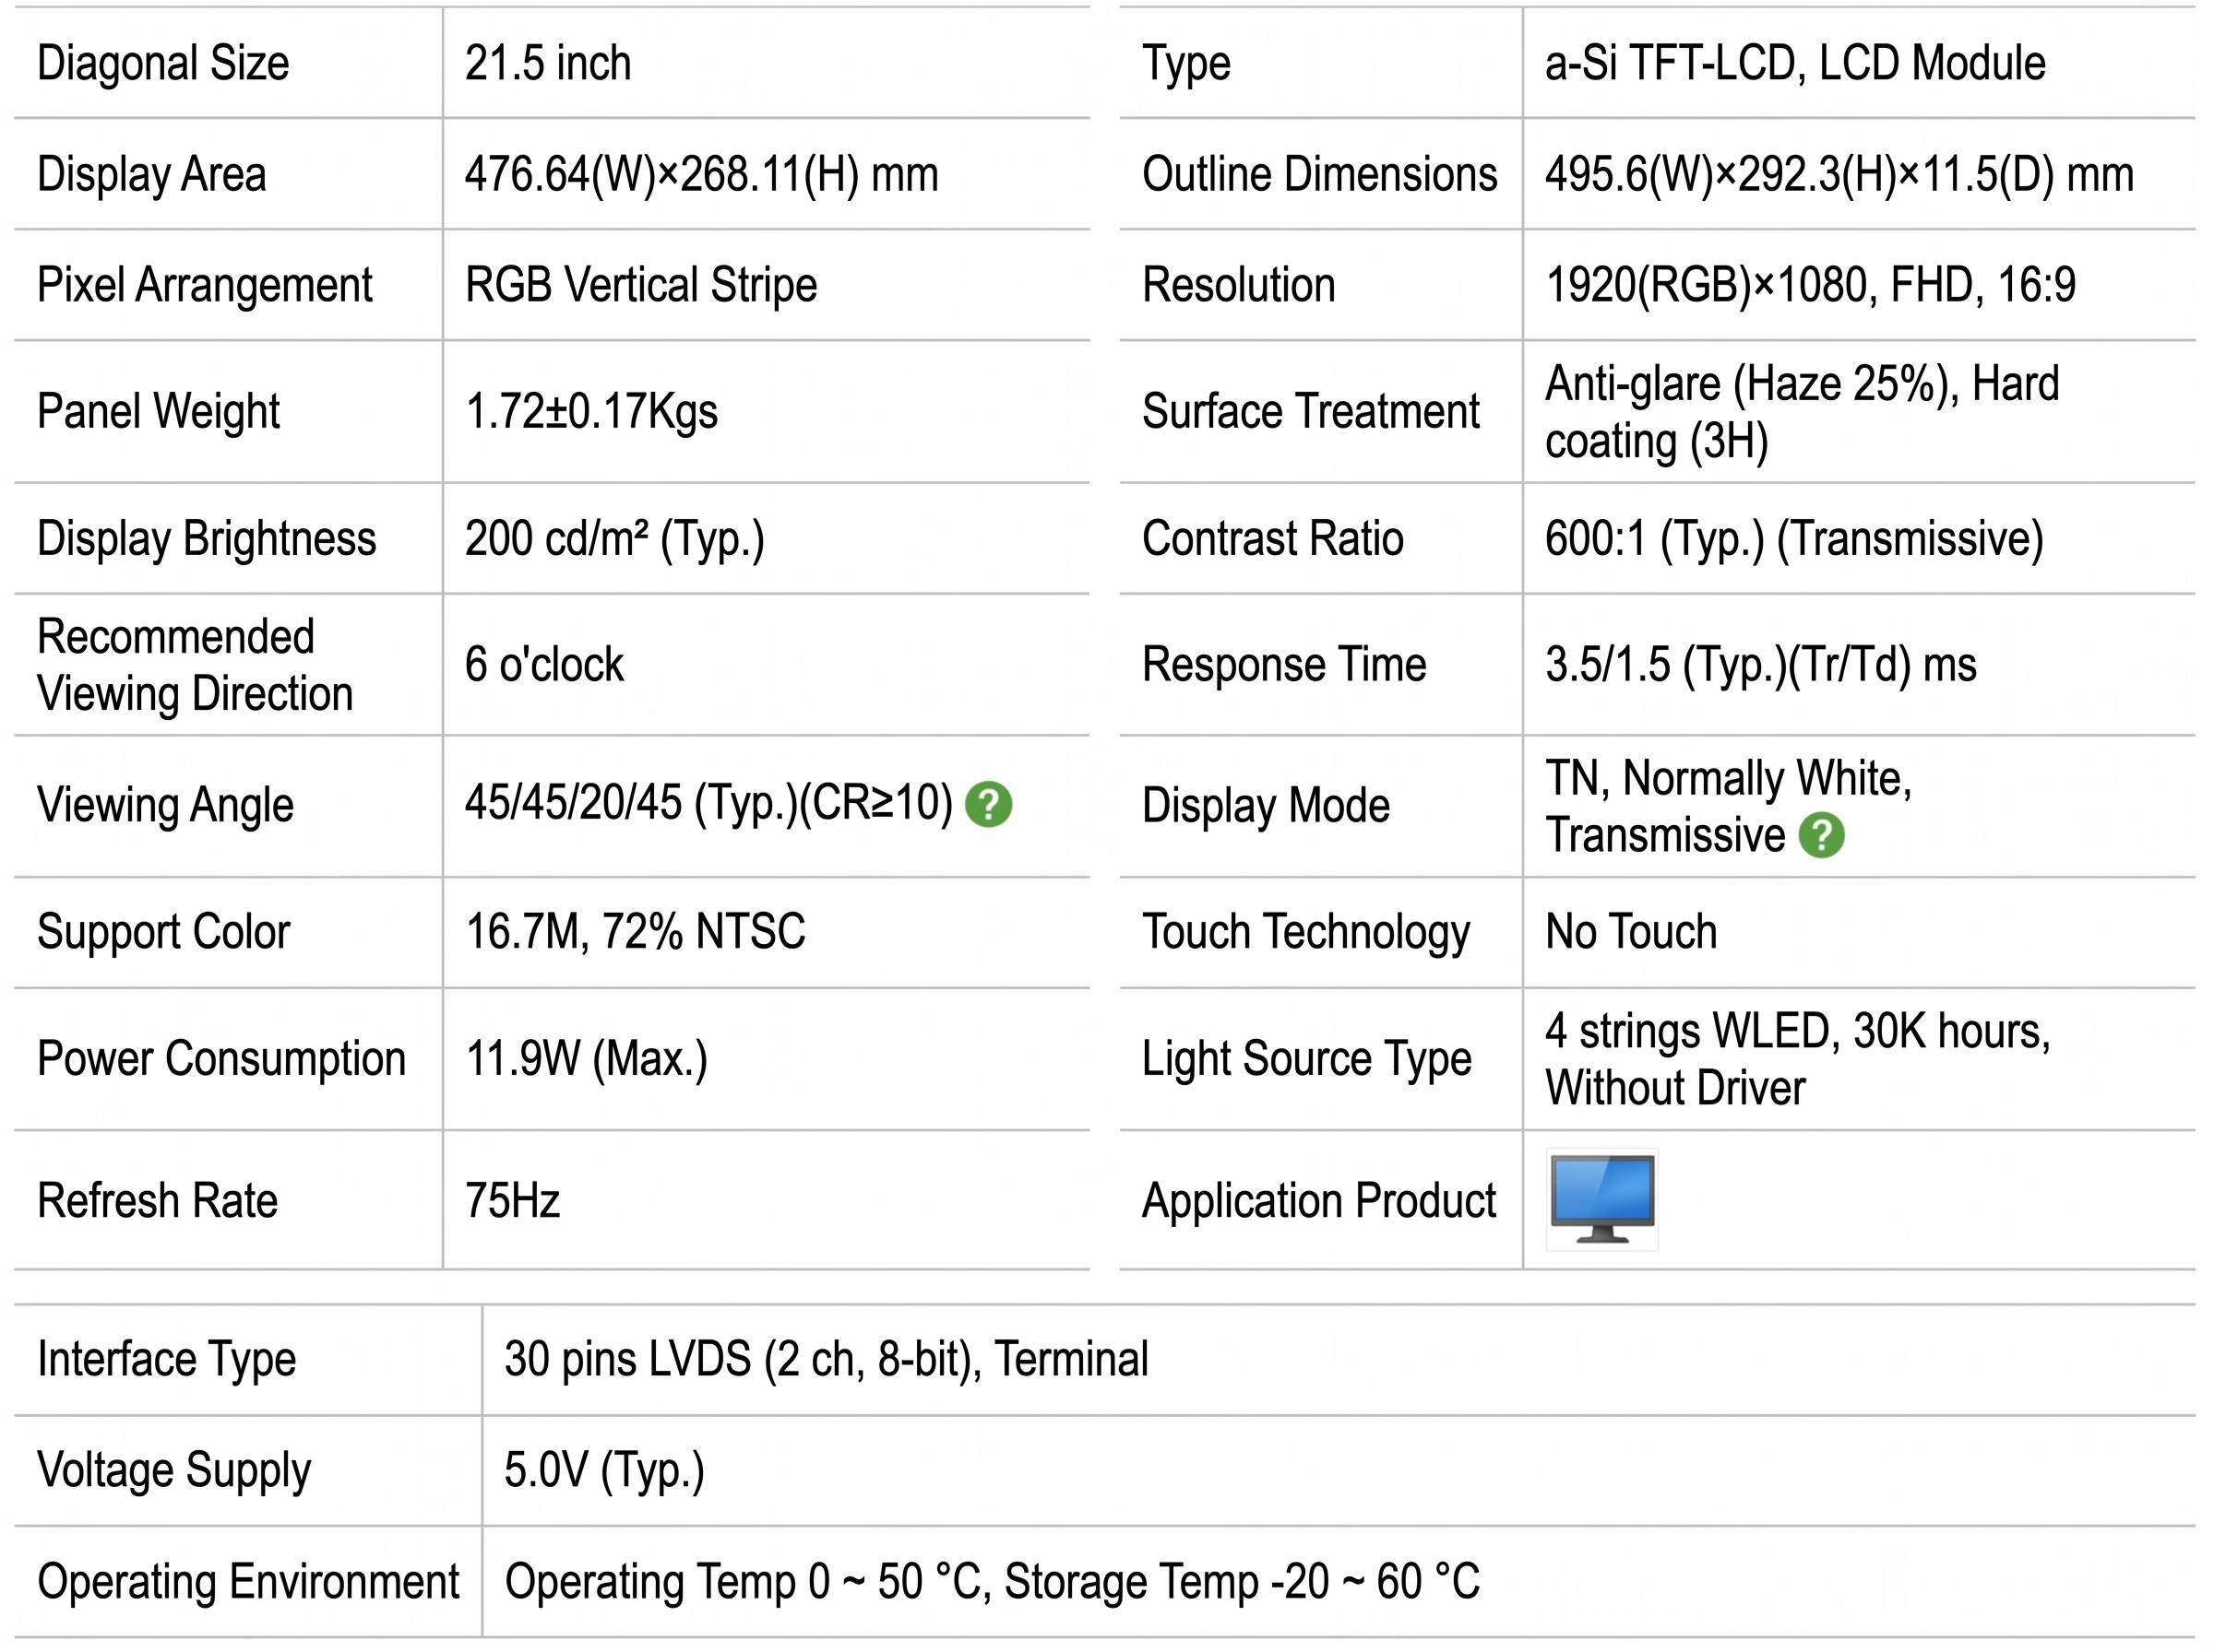The width and height of the screenshot is (2214, 1652).
Task: Click the green help icon beside Transmissive
Action: click(x=1821, y=836)
